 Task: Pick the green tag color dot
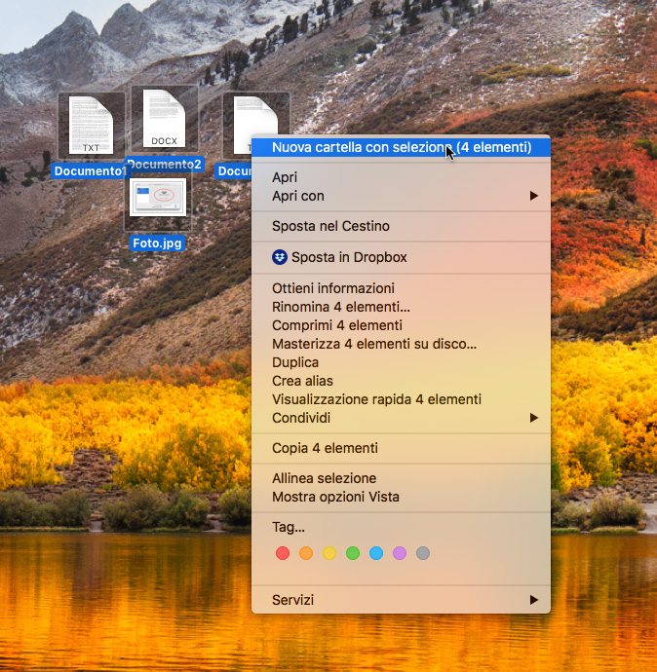click(353, 553)
